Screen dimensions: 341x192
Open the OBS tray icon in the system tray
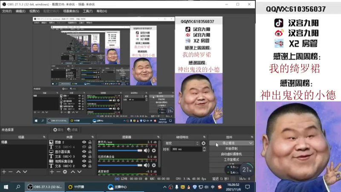pyautogui.click(x=171, y=187)
